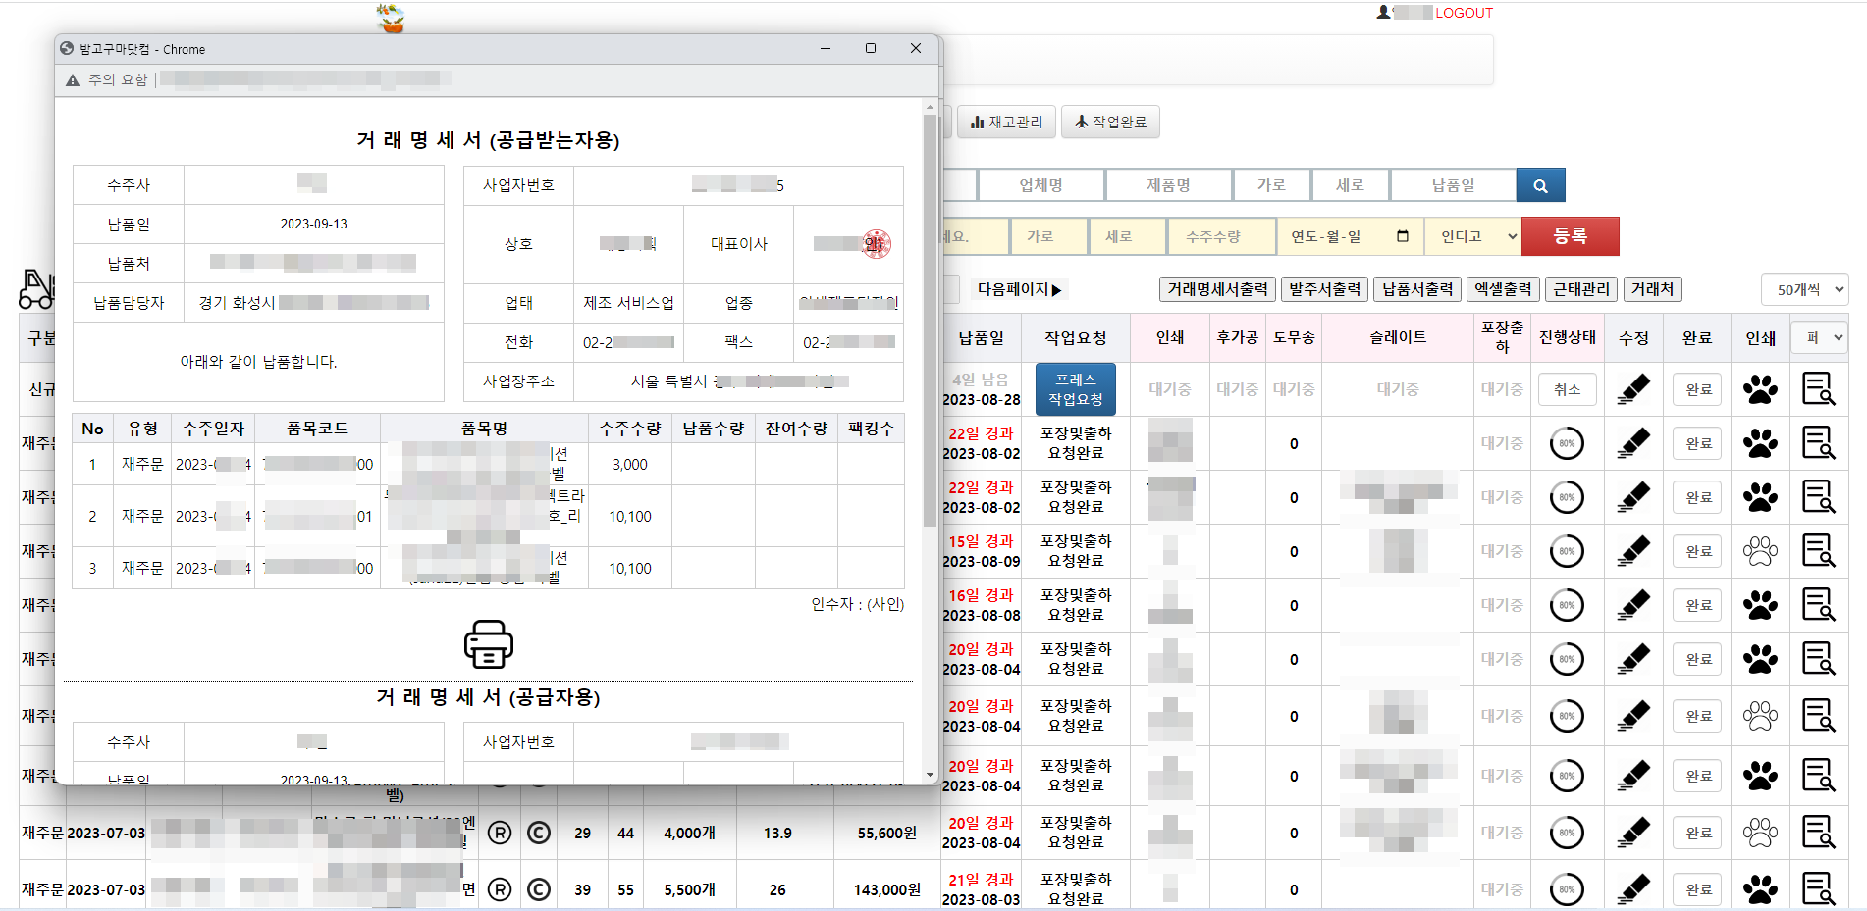Open the 인디고 dropdown
Screen dimensions: 1867x911
(1472, 236)
